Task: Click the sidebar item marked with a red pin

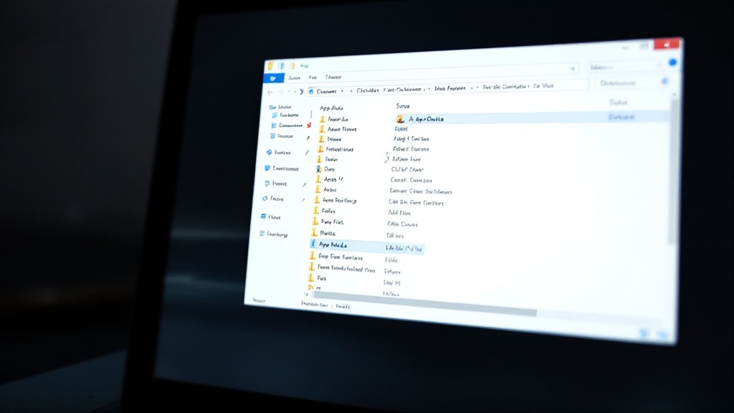Action: [291, 125]
